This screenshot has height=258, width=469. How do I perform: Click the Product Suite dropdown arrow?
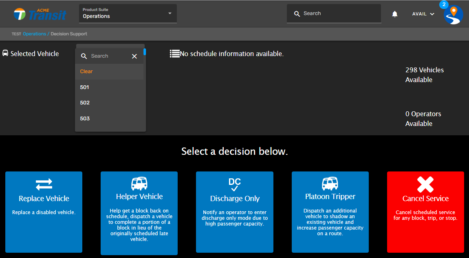click(x=170, y=13)
